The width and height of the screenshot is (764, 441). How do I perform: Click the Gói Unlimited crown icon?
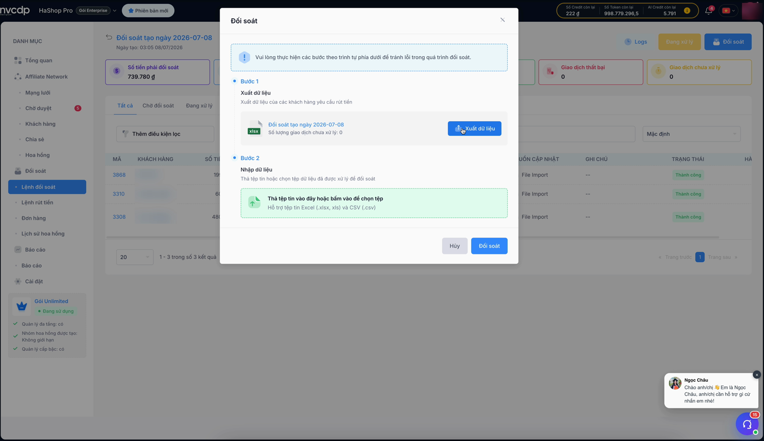(21, 306)
